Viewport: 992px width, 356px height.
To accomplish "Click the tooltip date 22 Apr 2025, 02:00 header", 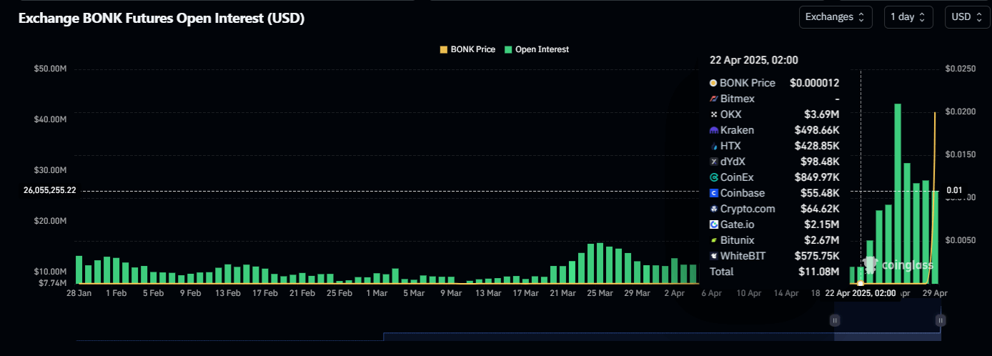I will [753, 60].
